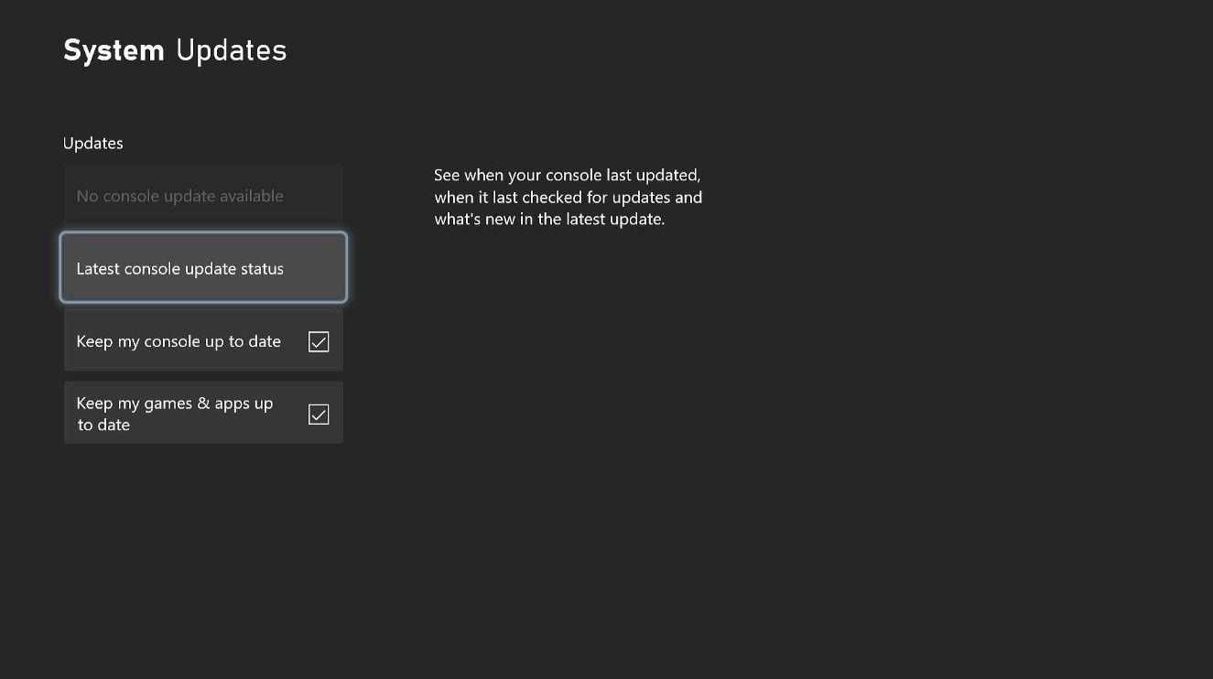Viewport: 1213px width, 679px height.
Task: Click the Updates section heading
Action: [92, 143]
